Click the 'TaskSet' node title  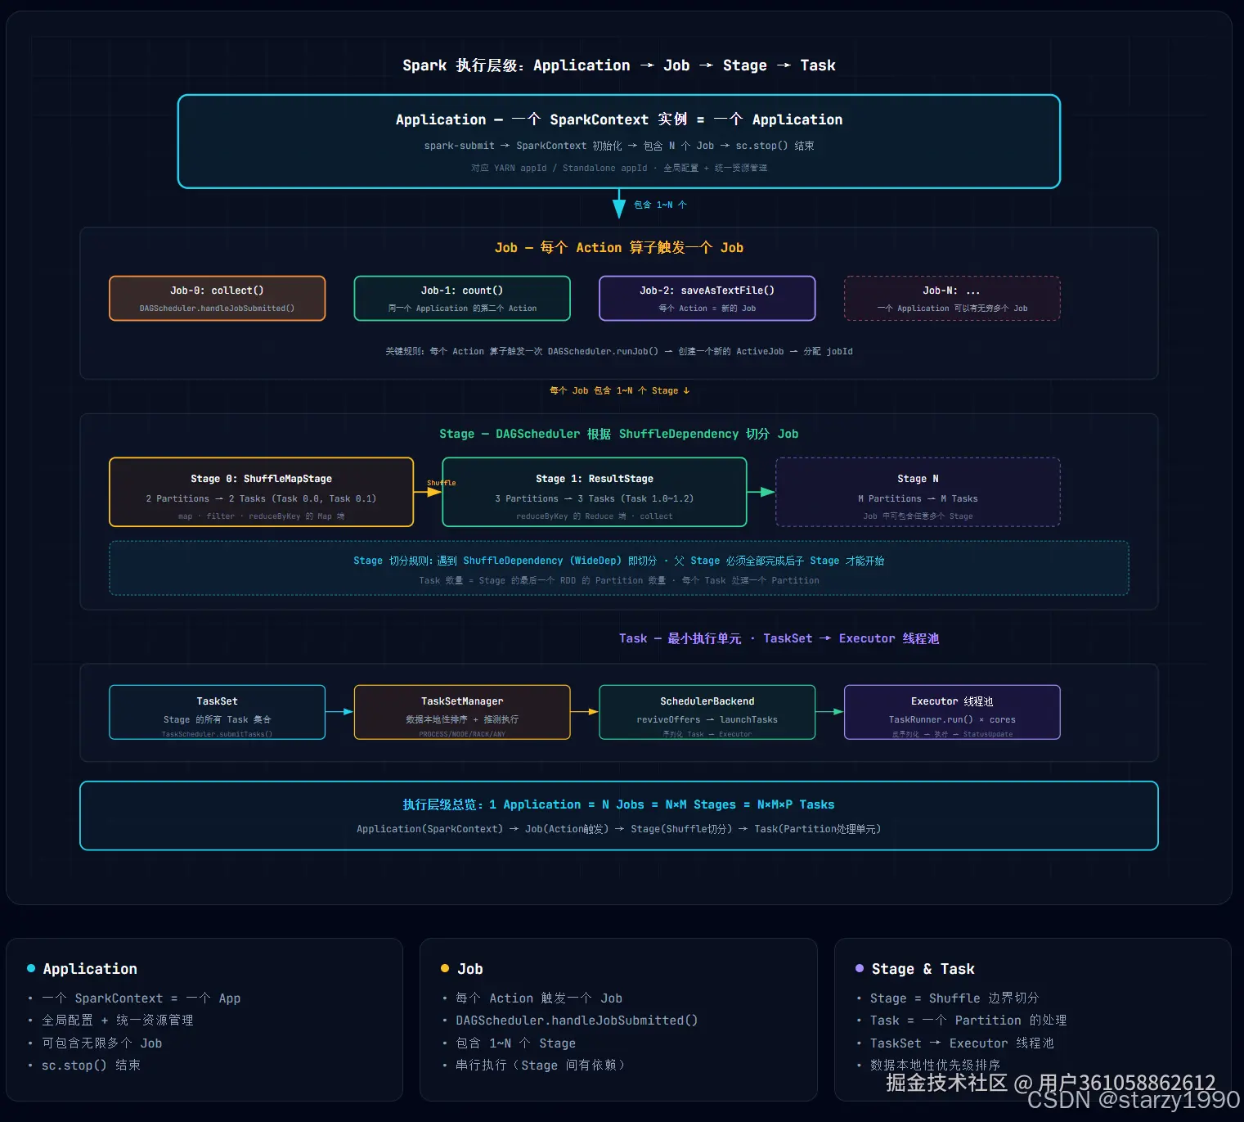[x=217, y=701]
